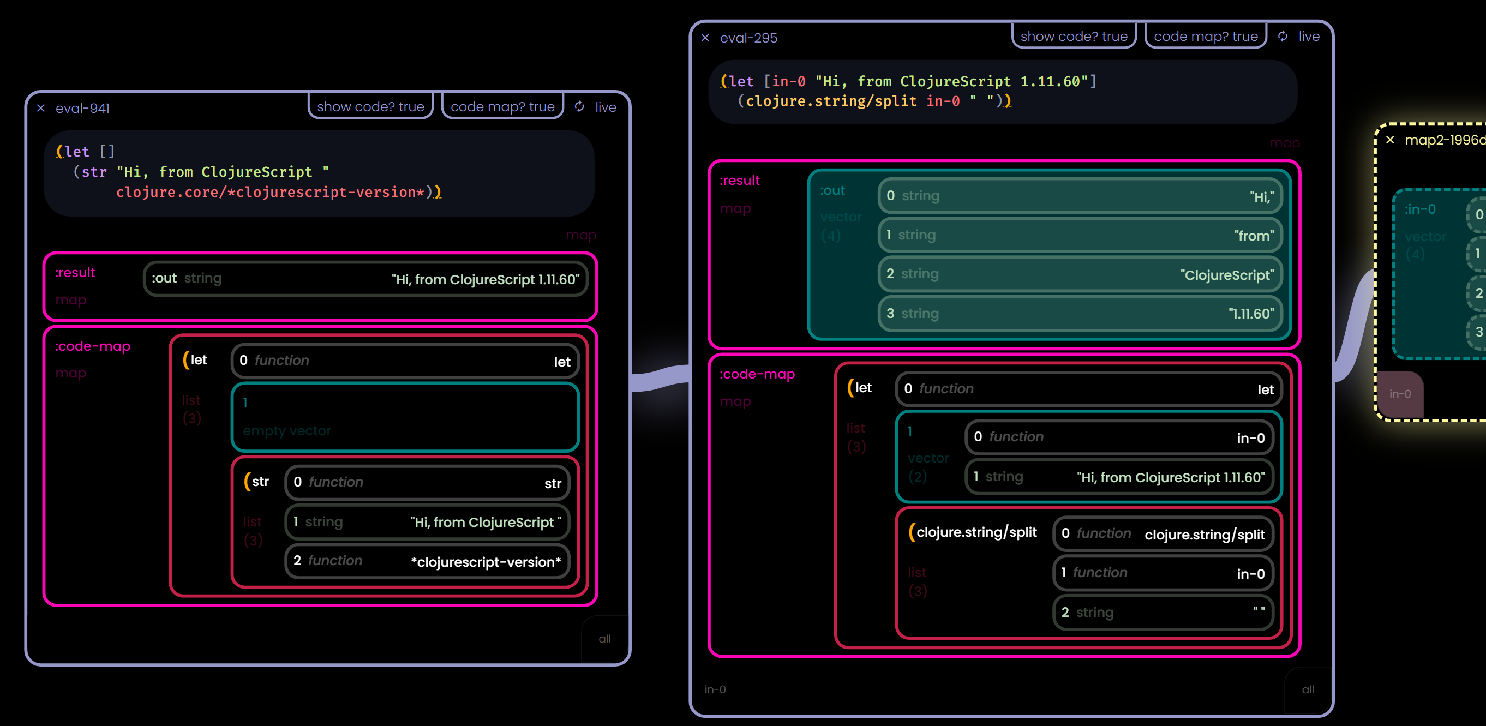
Task: Click the :code-map label in eval-941
Action: pyautogui.click(x=92, y=344)
